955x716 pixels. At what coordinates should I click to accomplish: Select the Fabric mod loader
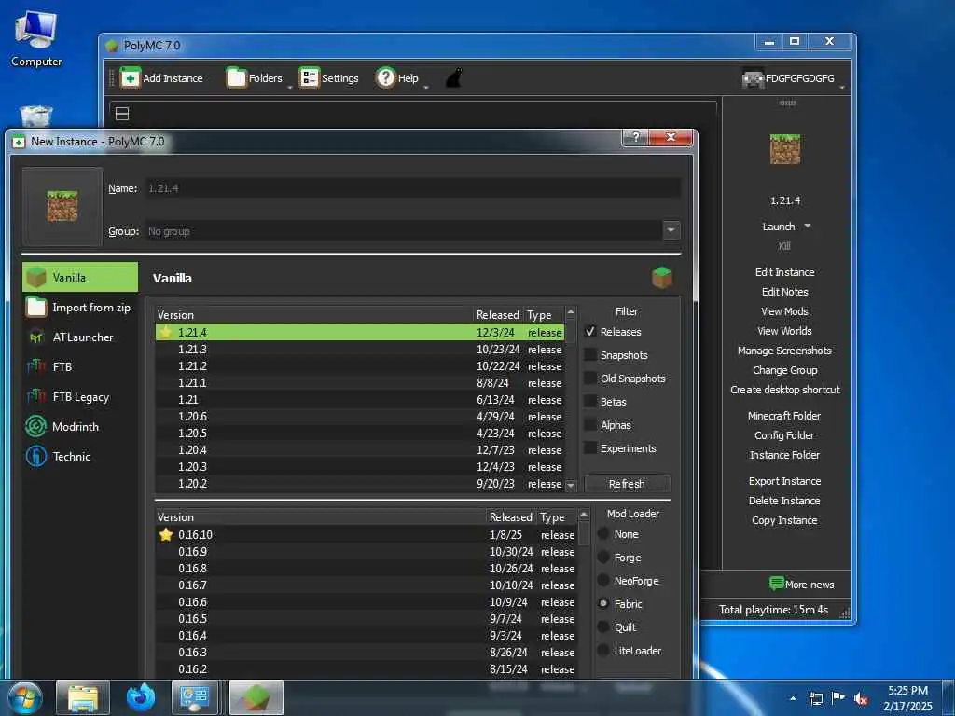603,603
